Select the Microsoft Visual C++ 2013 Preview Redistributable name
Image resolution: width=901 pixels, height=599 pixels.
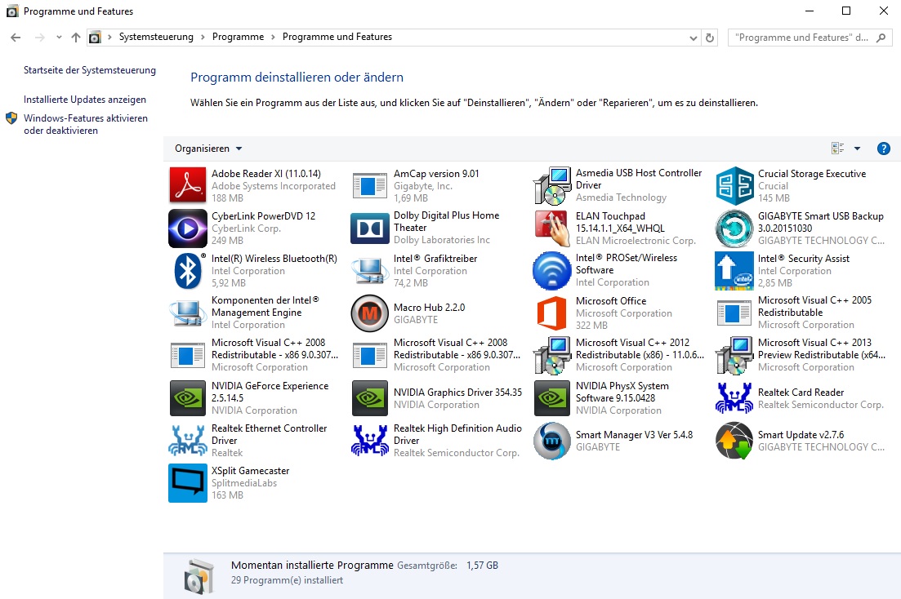(822, 348)
